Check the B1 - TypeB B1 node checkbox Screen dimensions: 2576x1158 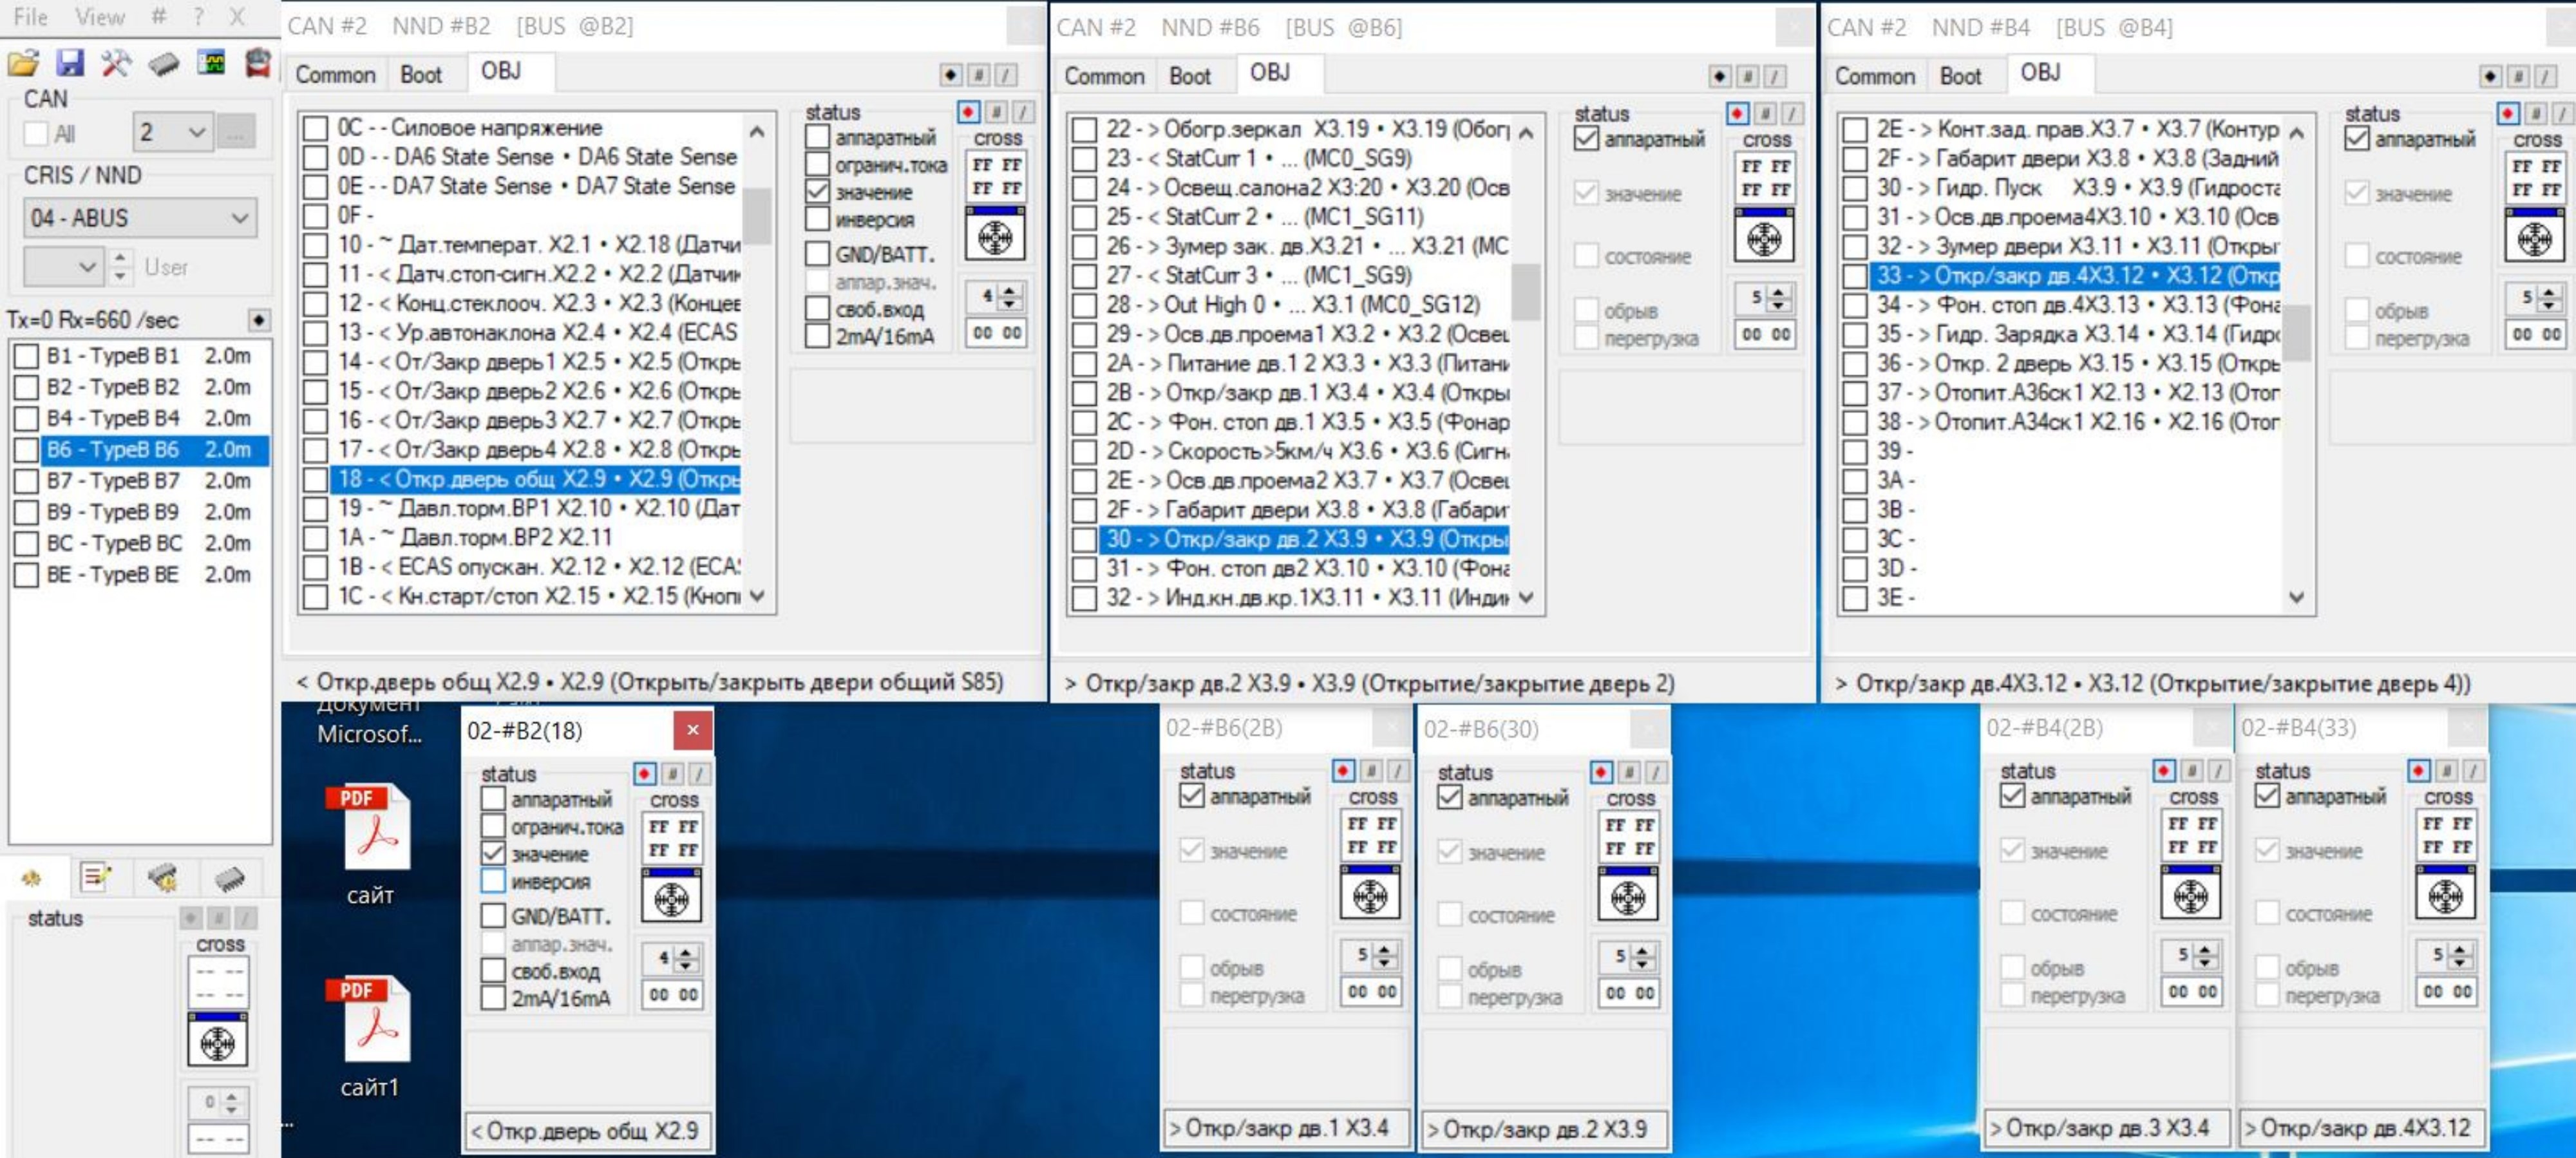click(27, 355)
